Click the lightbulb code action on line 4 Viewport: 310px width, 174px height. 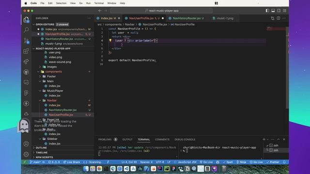pos(110,41)
